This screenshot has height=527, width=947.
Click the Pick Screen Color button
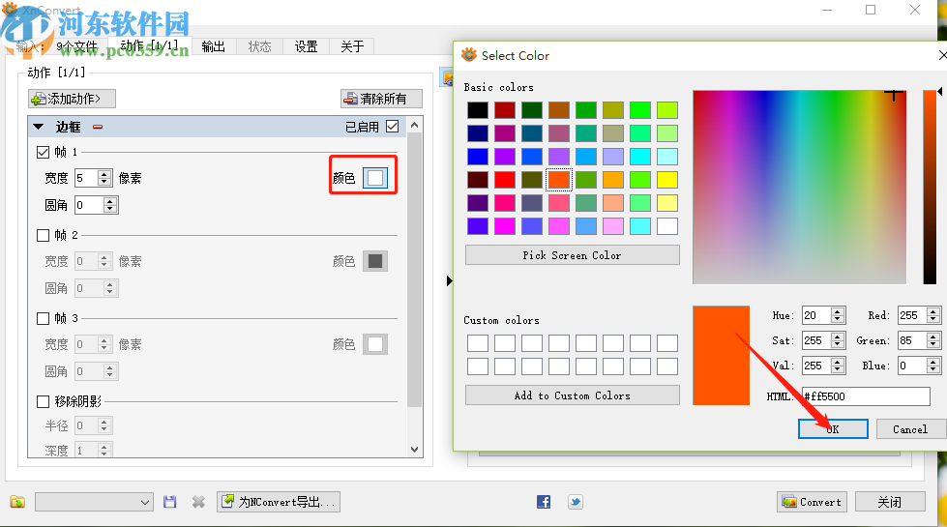coord(572,255)
